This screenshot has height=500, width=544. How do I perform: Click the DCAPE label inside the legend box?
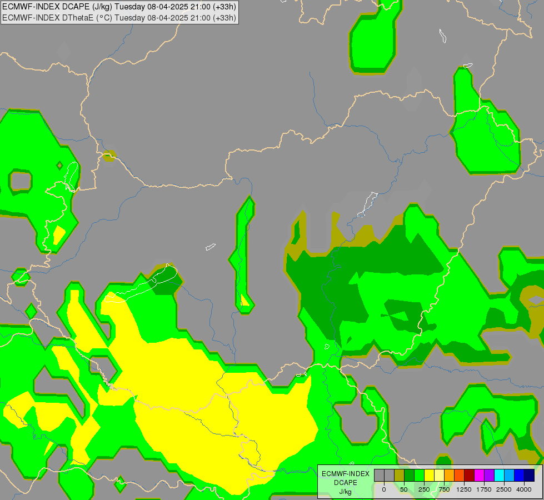tap(346, 483)
